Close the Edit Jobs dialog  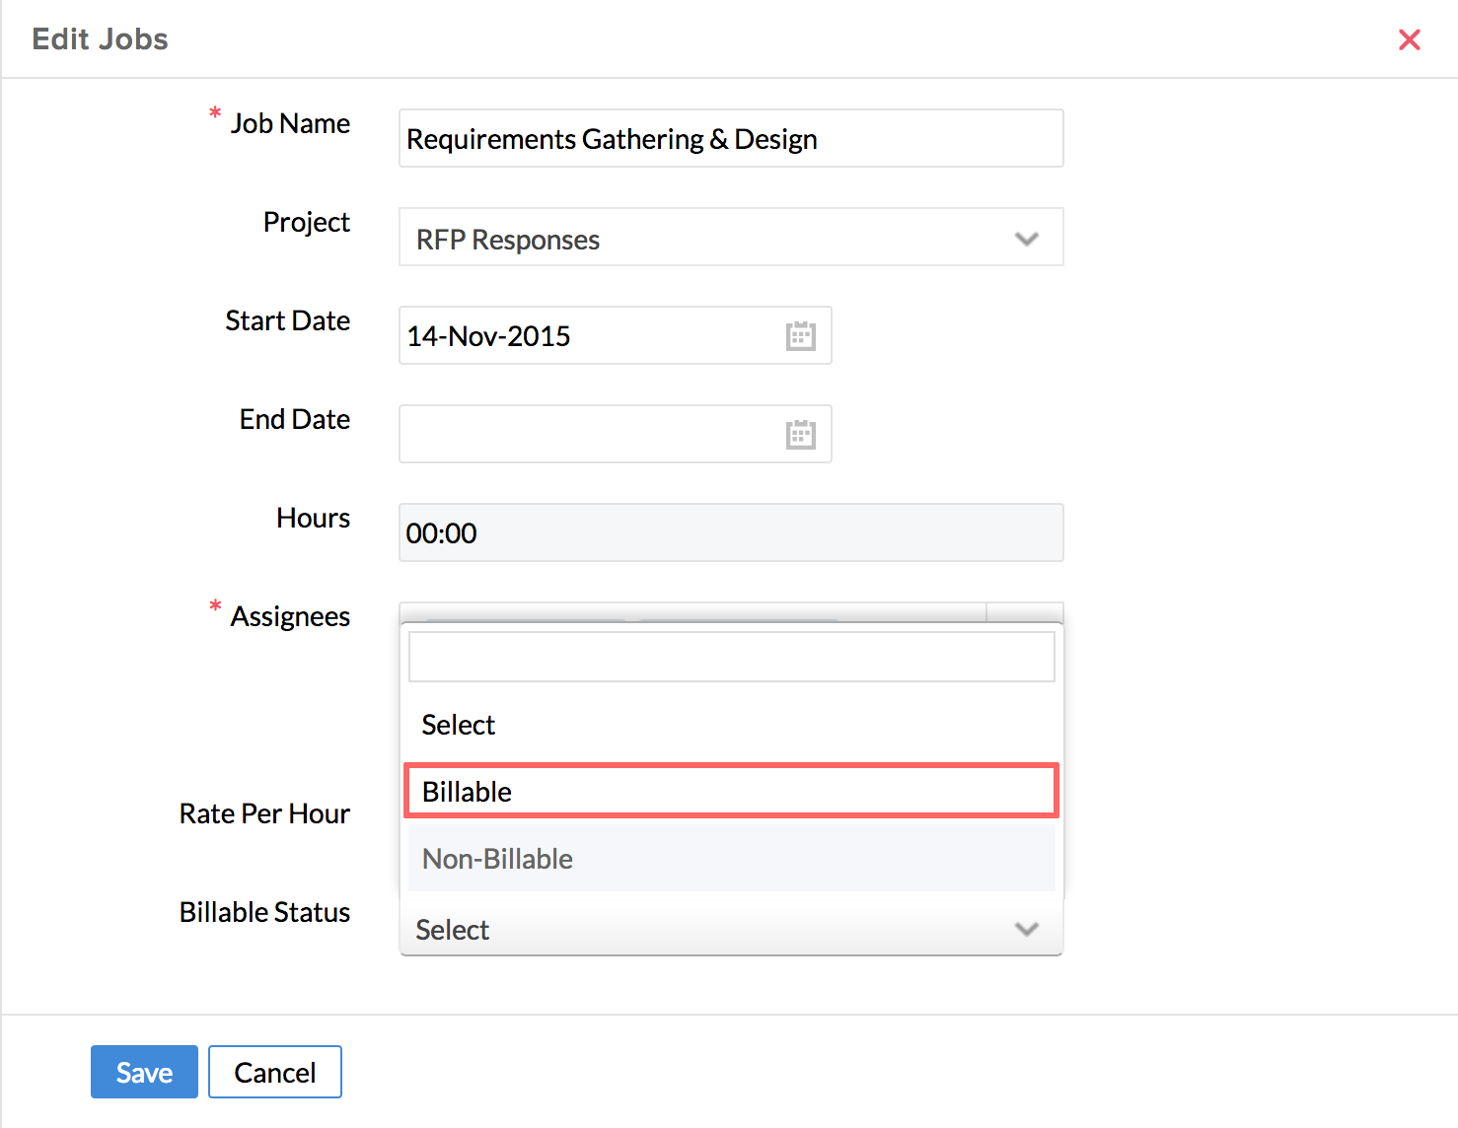pyautogui.click(x=1409, y=39)
